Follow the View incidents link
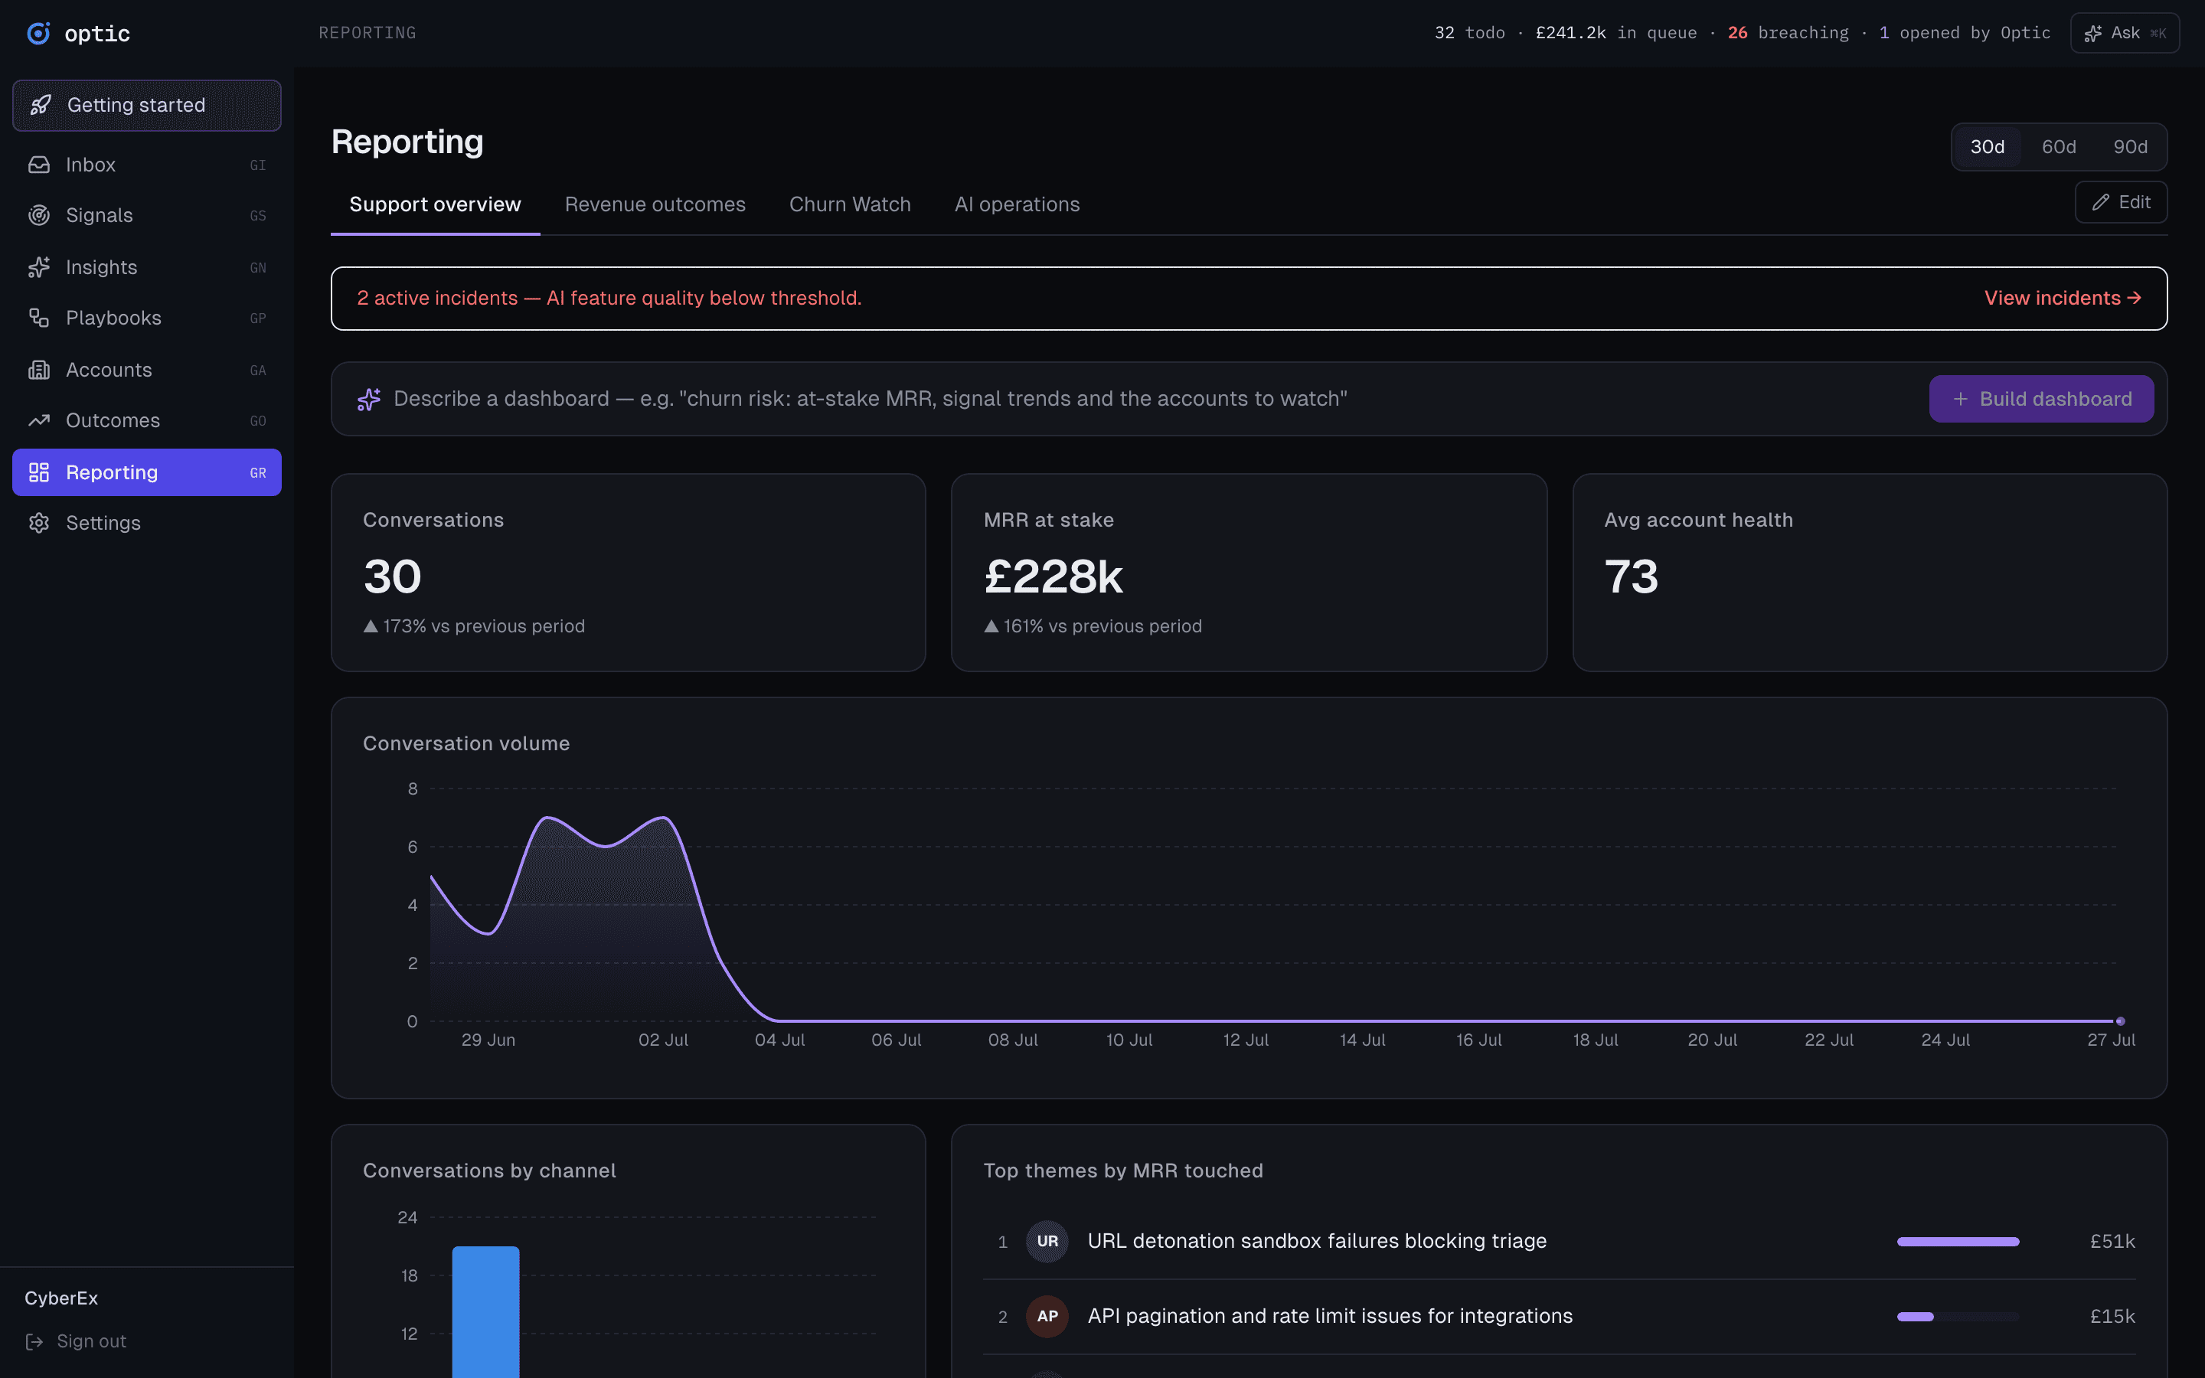This screenshot has width=2205, height=1378. 2062,298
